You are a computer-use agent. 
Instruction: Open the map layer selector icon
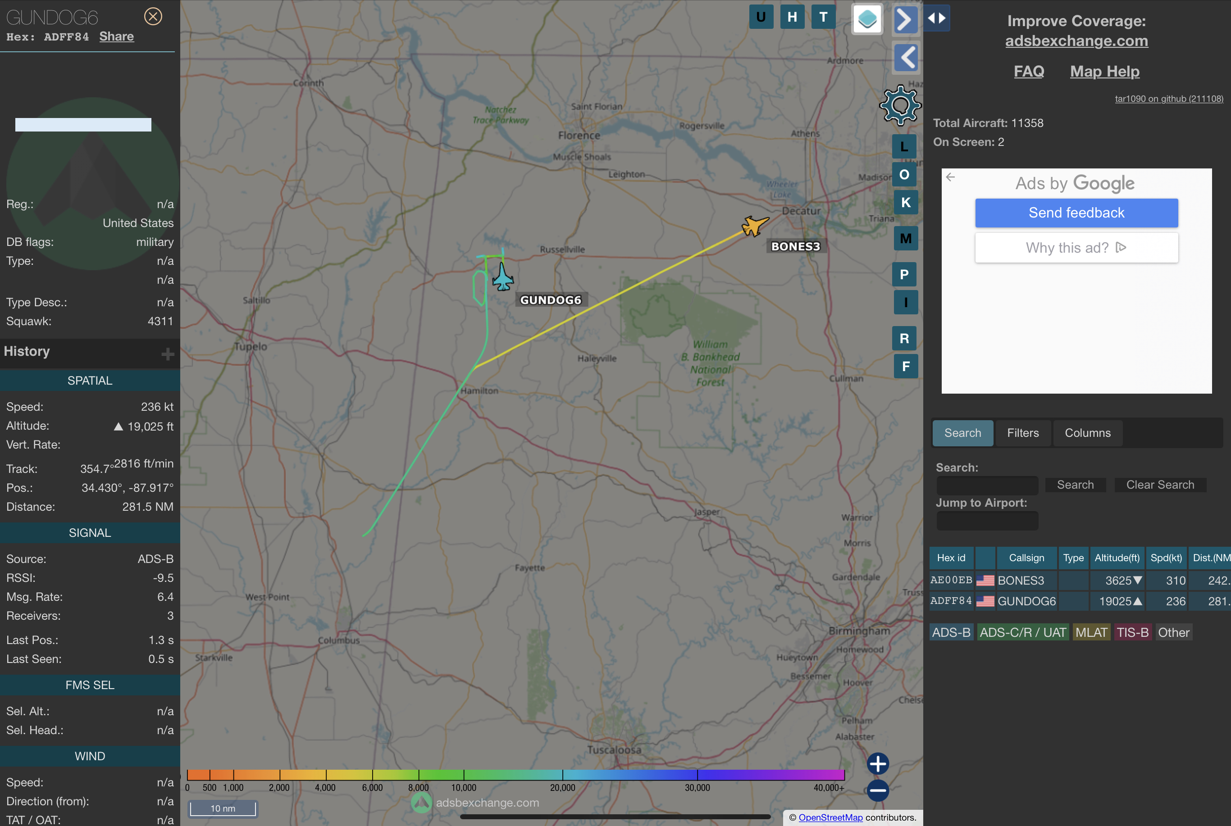point(867,19)
